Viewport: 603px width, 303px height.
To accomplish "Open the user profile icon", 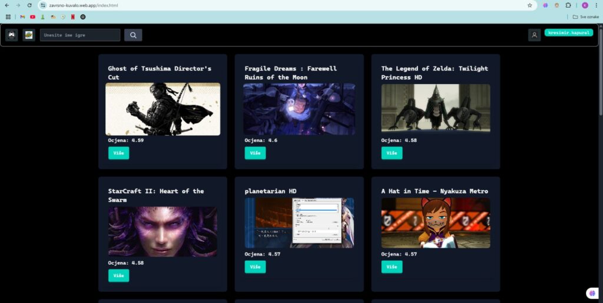I will (x=534, y=35).
